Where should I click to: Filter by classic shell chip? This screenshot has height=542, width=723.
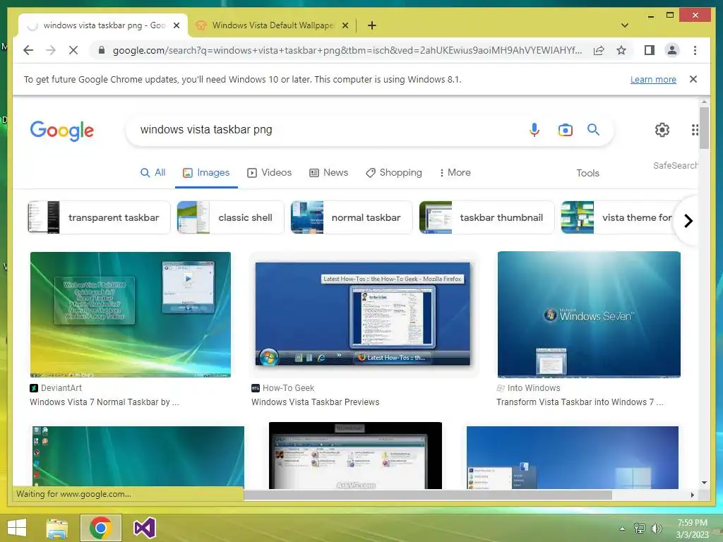point(231,217)
